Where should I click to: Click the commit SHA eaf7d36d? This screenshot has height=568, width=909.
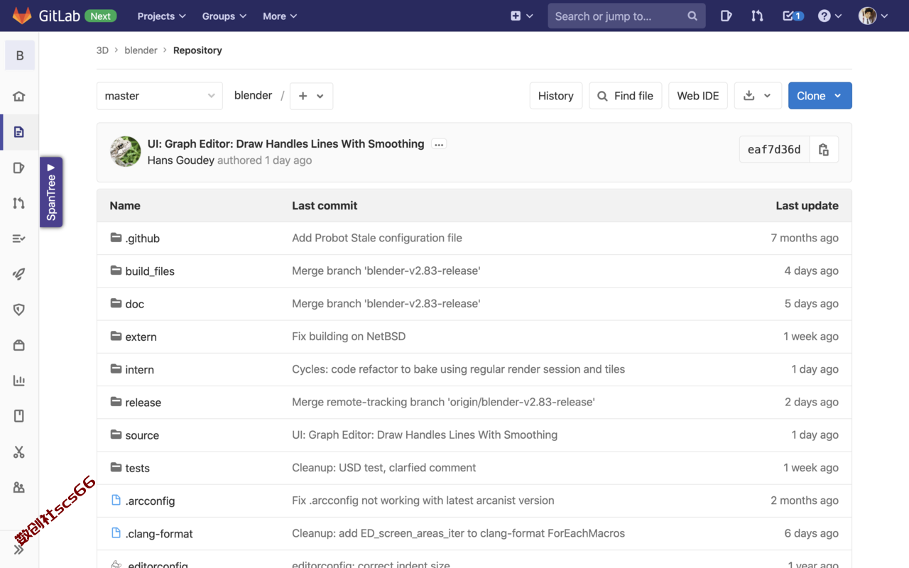coord(774,149)
